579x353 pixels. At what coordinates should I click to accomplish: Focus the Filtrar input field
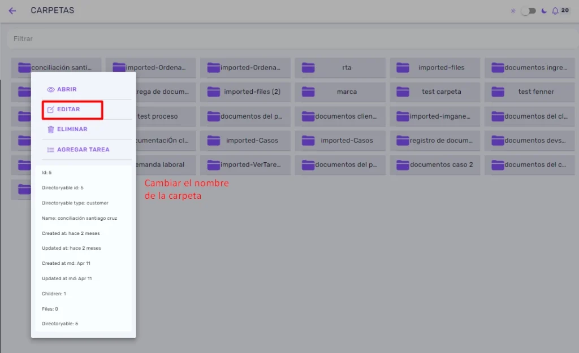pyautogui.click(x=293, y=39)
